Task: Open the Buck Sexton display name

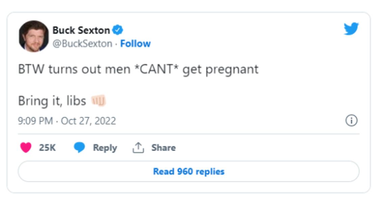Action: click(x=81, y=30)
